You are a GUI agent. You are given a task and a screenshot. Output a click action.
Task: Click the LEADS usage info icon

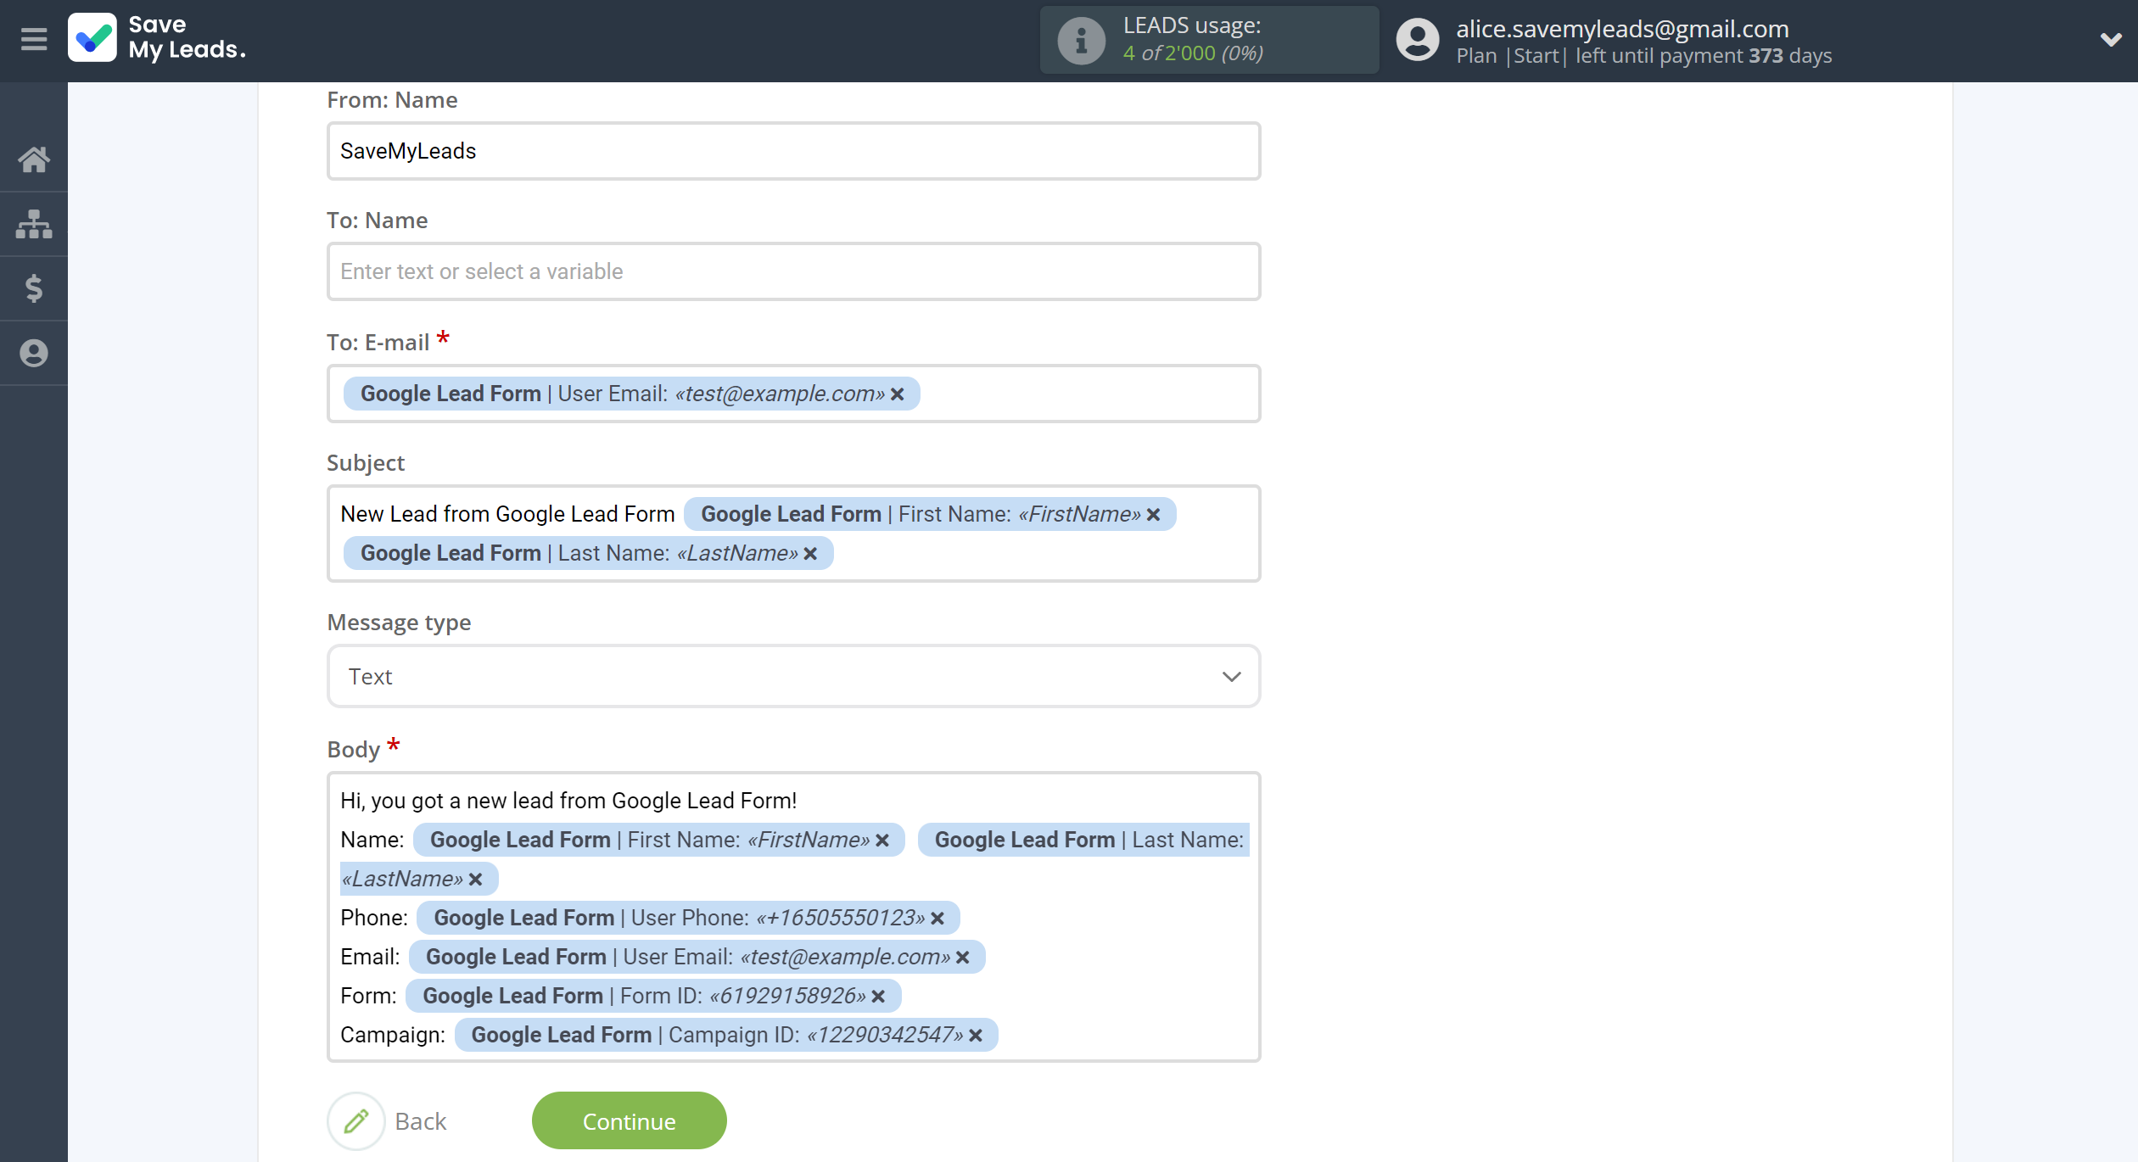(x=1081, y=40)
